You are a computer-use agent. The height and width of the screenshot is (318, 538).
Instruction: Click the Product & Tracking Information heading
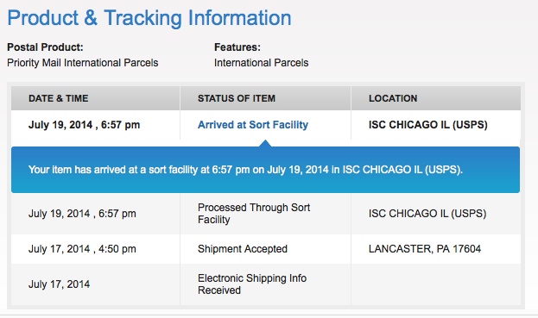point(149,18)
